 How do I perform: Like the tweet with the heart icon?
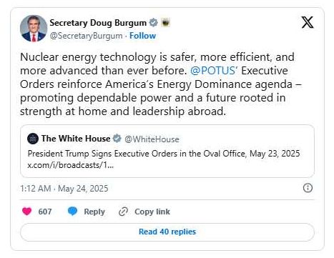click(x=26, y=212)
